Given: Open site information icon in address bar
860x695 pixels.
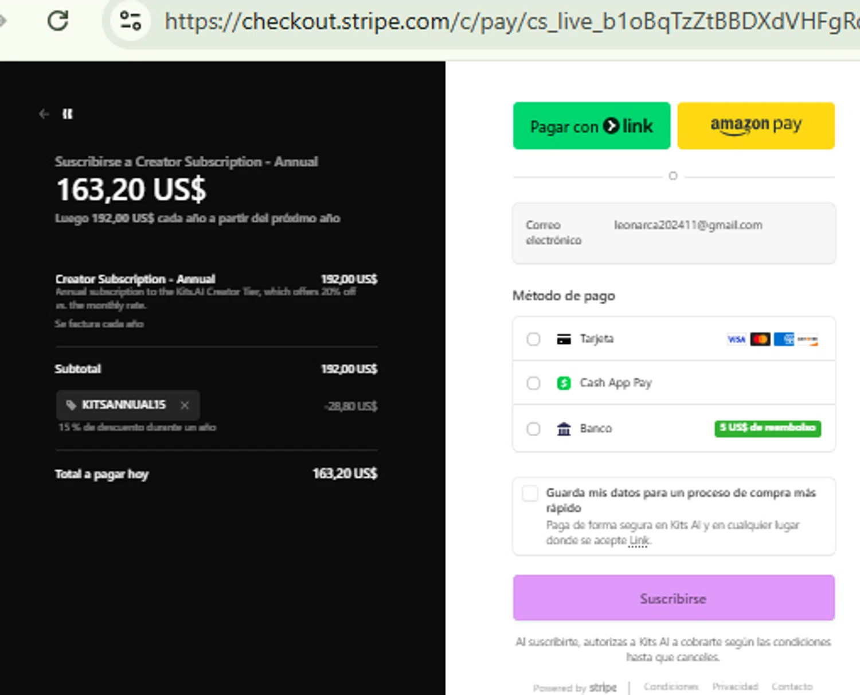Looking at the screenshot, I should pos(130,21).
